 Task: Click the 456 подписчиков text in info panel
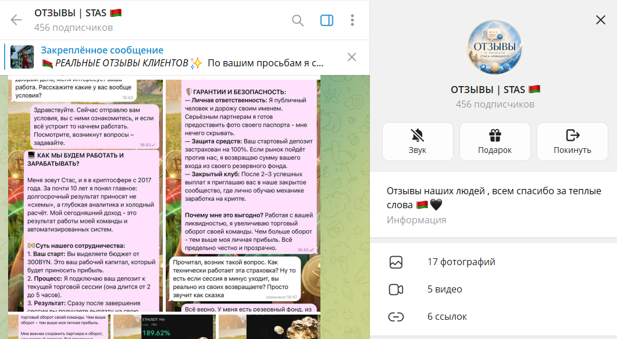(495, 104)
